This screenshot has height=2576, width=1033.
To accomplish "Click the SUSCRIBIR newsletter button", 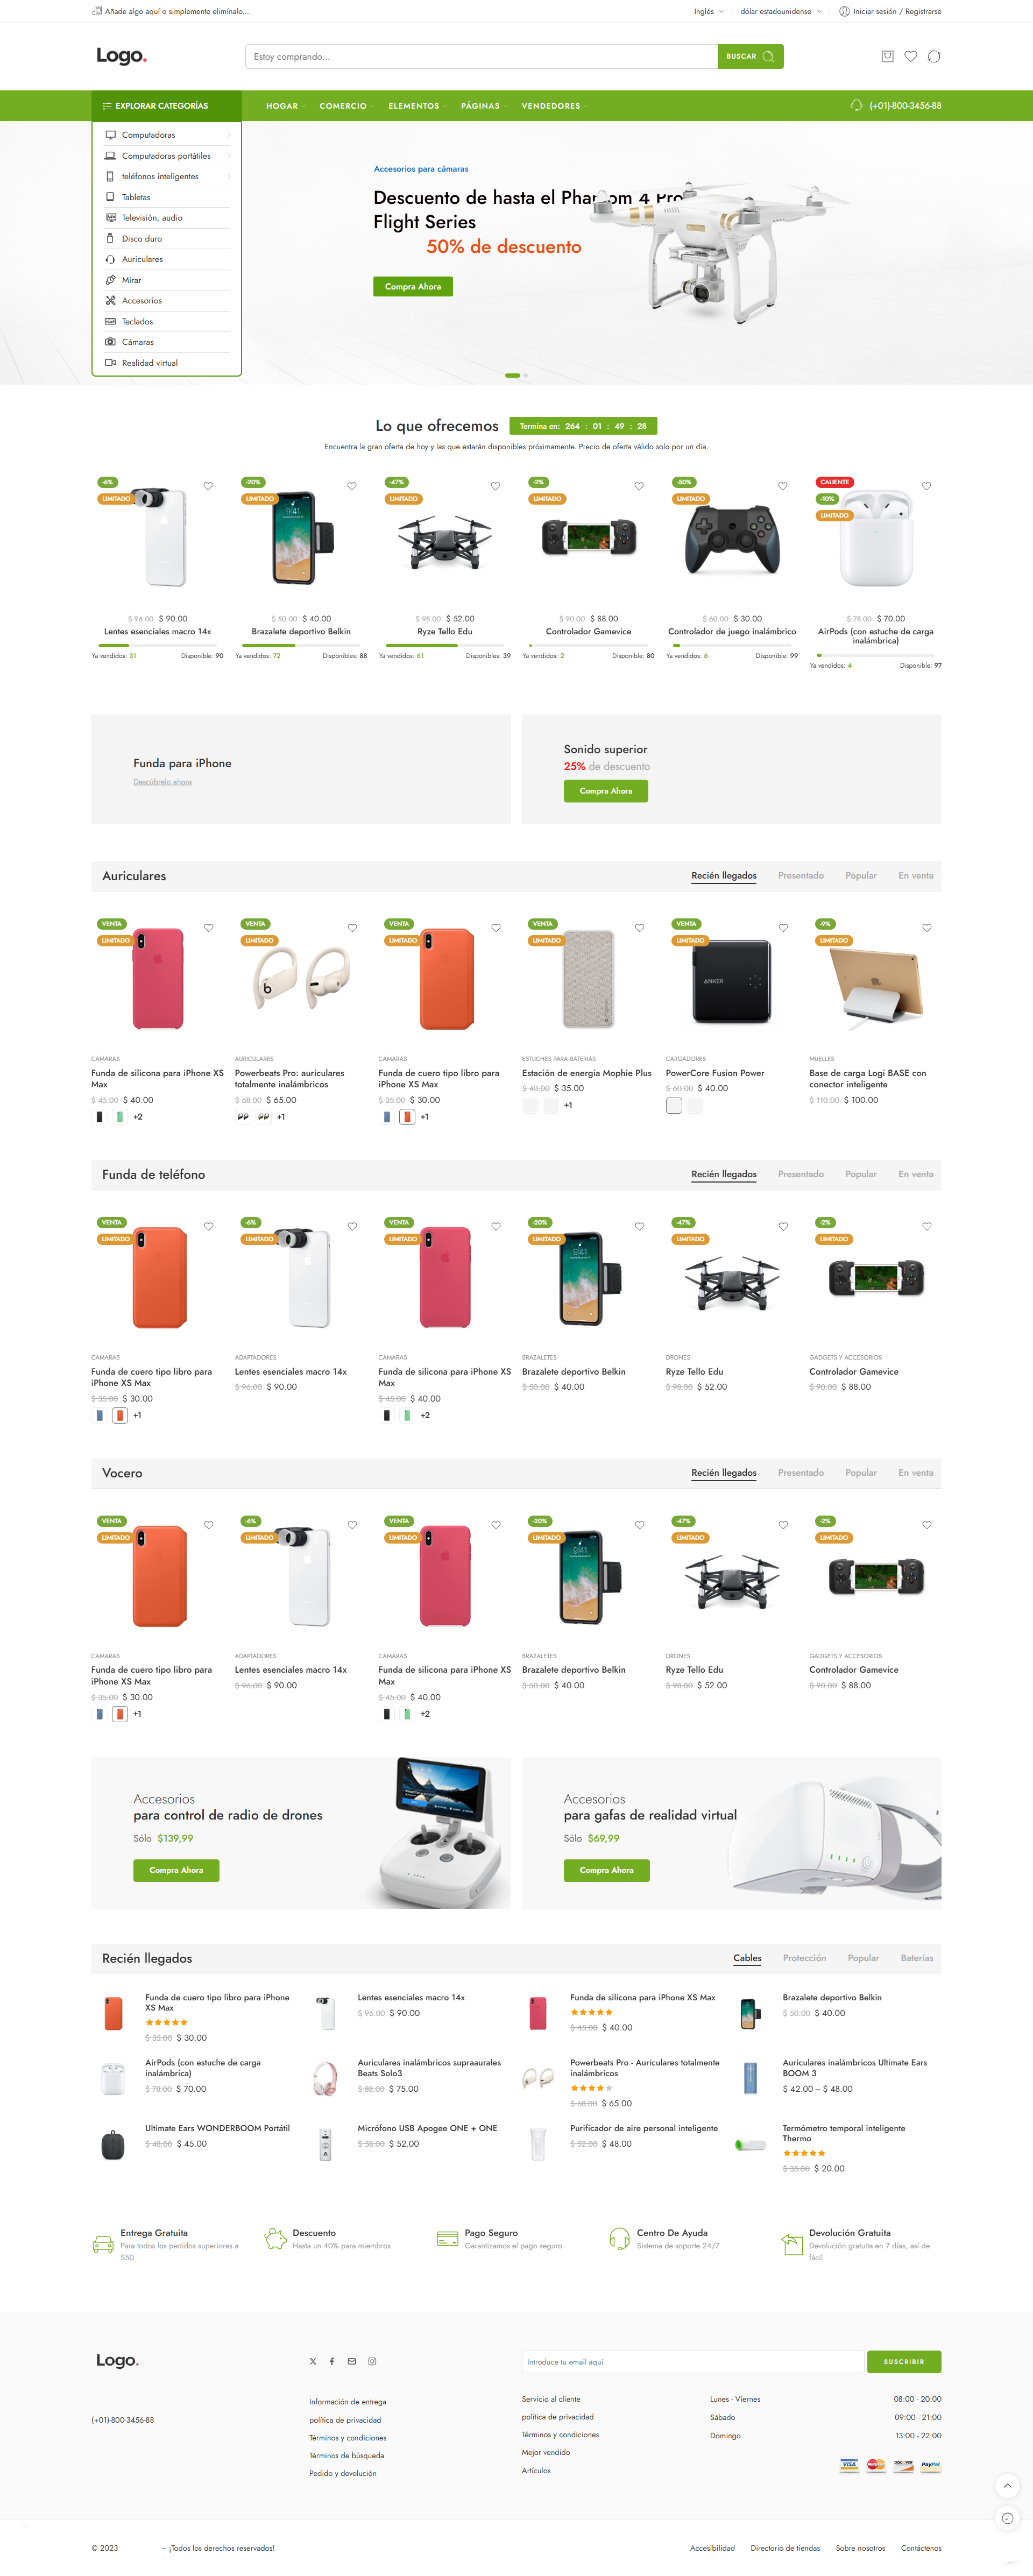I will [x=904, y=2362].
